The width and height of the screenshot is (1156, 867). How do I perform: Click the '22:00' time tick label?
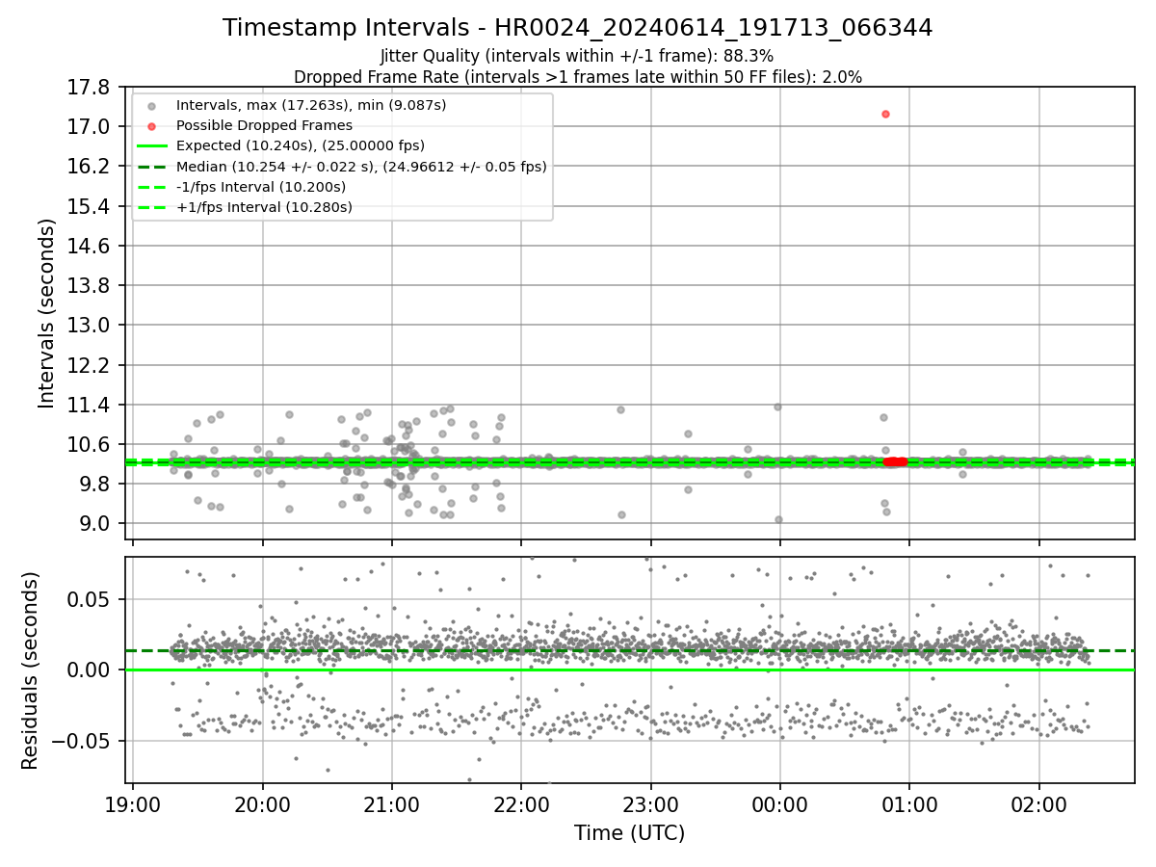point(521,803)
